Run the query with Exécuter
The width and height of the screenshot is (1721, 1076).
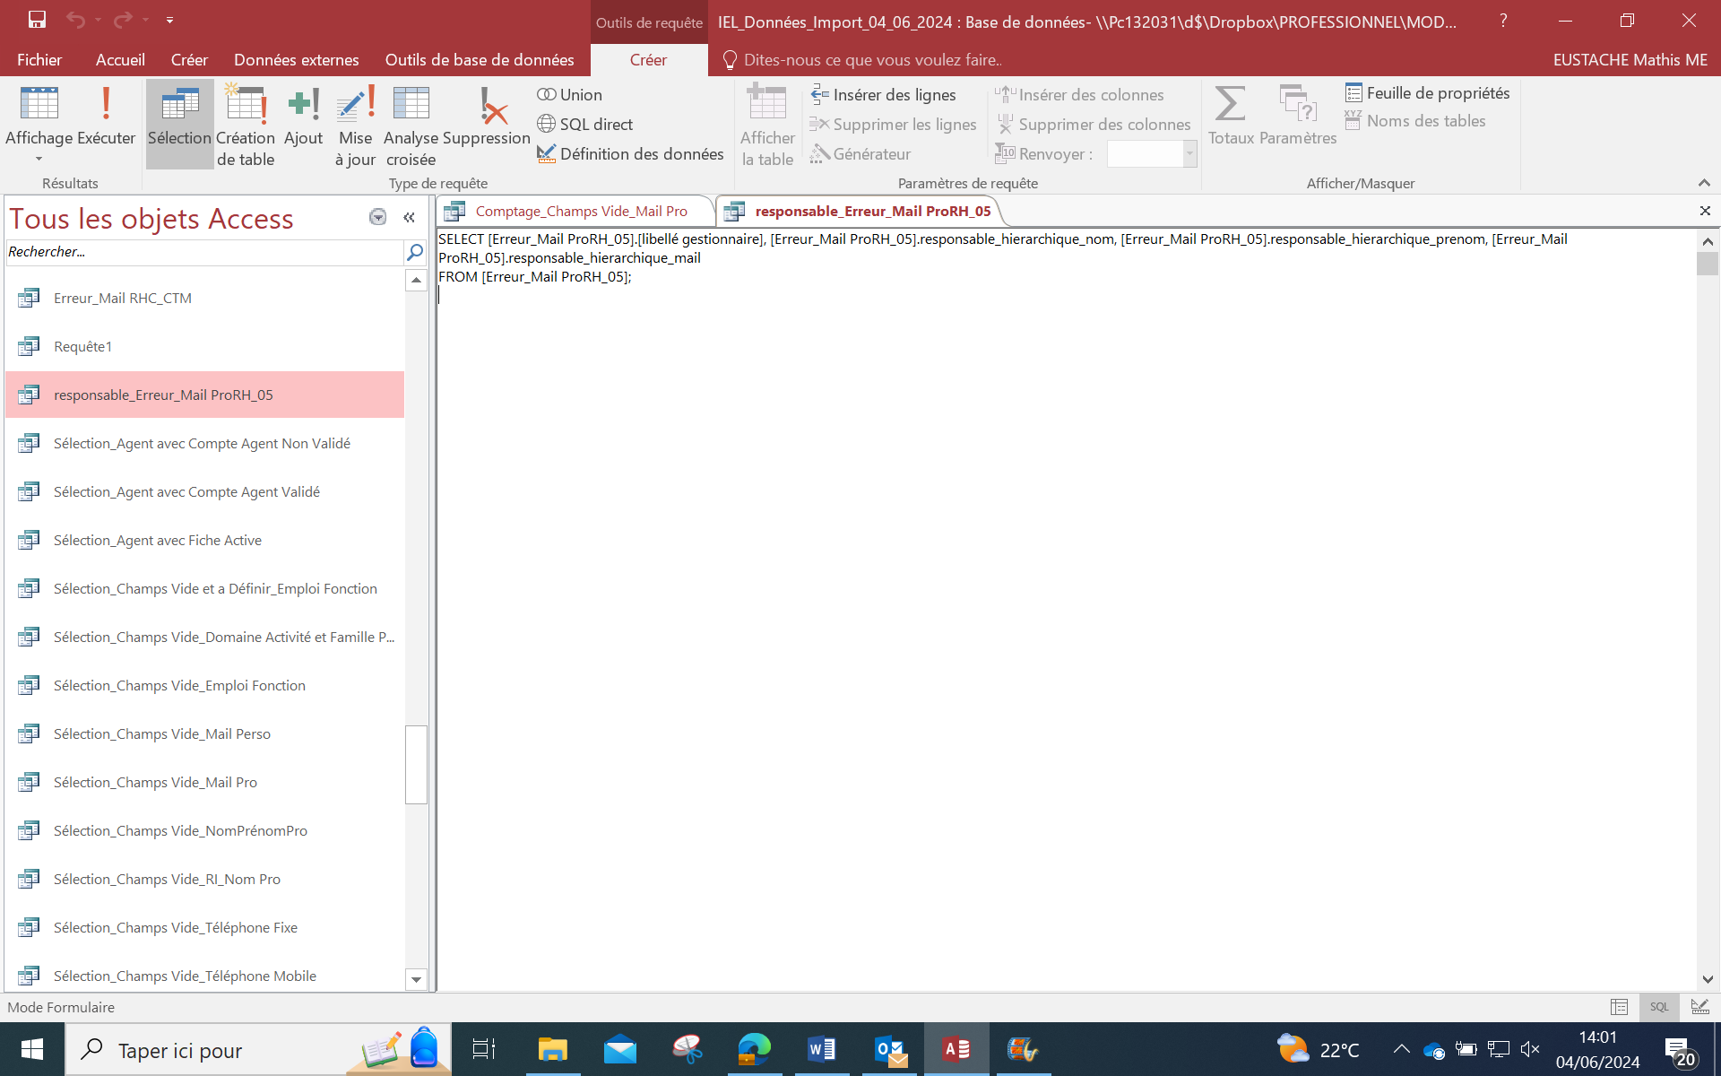pos(106,117)
